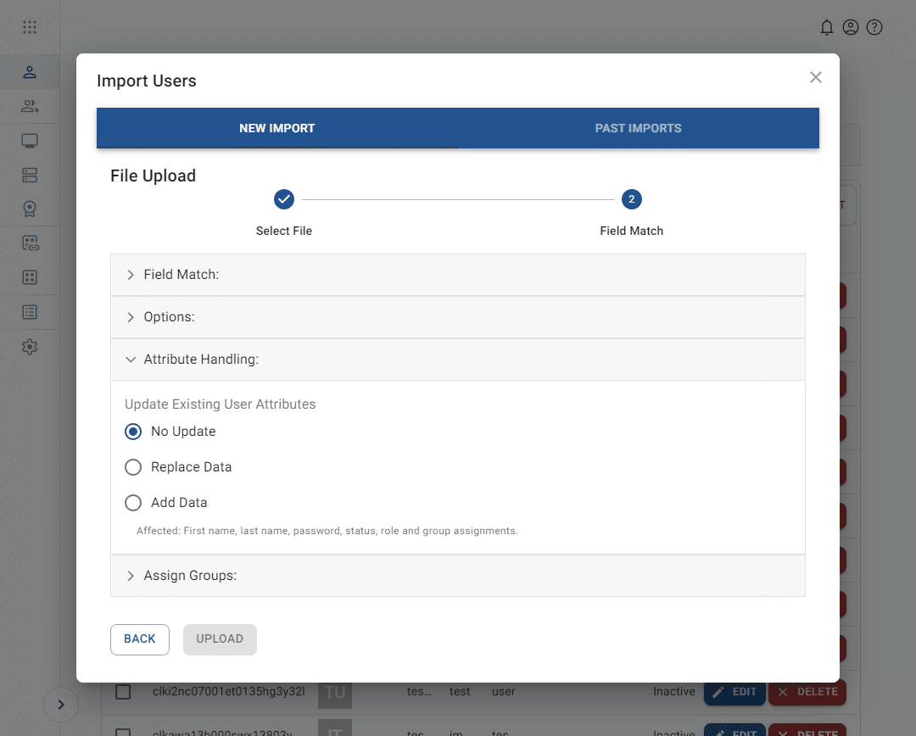Select the No Update radio button

tap(133, 431)
